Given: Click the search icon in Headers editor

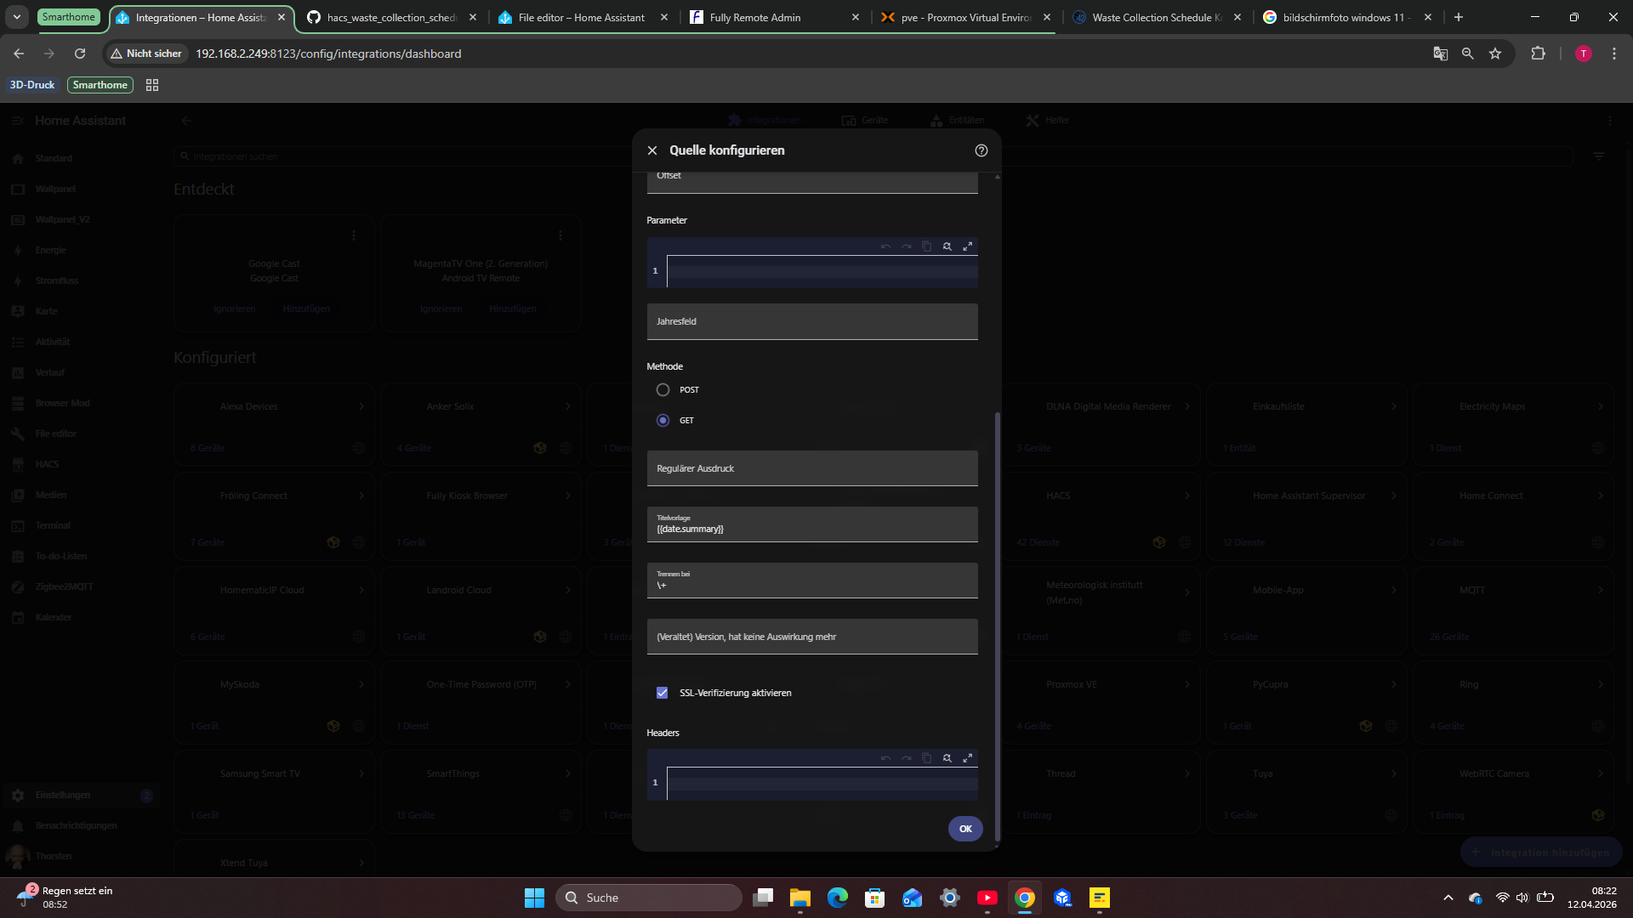Looking at the screenshot, I should pyautogui.click(x=947, y=758).
